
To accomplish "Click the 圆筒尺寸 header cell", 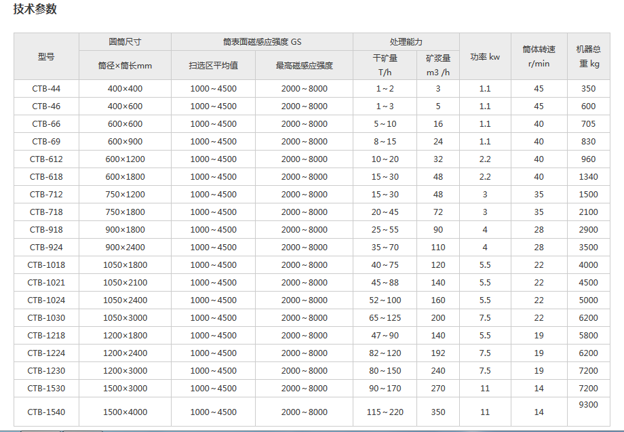I will [x=125, y=40].
